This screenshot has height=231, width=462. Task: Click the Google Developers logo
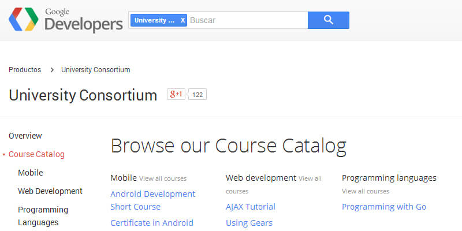pos(66,20)
